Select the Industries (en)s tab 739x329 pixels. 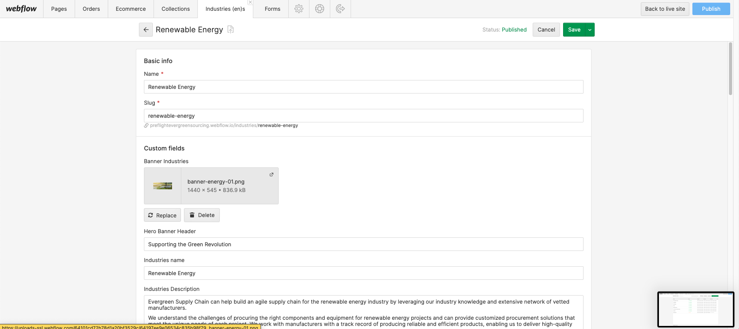click(x=225, y=9)
